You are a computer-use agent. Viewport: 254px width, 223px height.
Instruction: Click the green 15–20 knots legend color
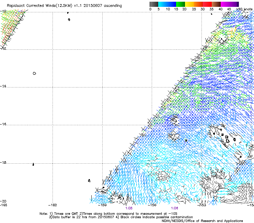(181, 4)
